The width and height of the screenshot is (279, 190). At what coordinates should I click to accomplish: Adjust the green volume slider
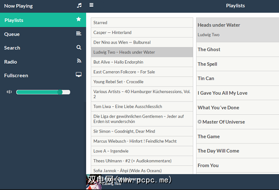43,92
